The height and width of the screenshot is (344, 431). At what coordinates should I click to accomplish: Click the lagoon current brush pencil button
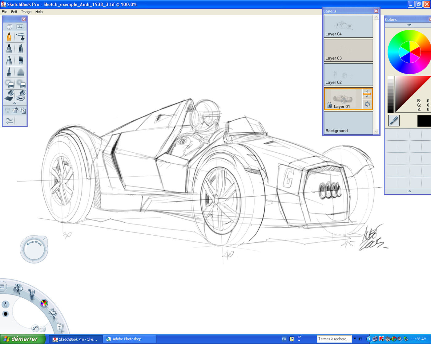5,304
